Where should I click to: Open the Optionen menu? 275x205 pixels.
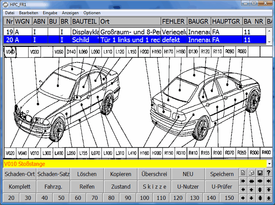92,13
